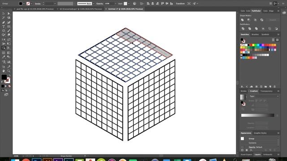This screenshot has width=287, height=161.
Task: Click Unite in Shape Modes
Action: click(242, 20)
